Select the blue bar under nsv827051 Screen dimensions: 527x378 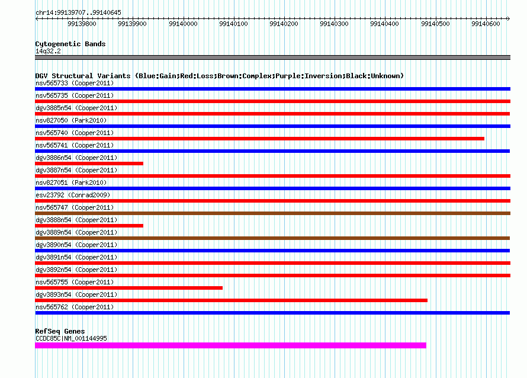pos(272,188)
